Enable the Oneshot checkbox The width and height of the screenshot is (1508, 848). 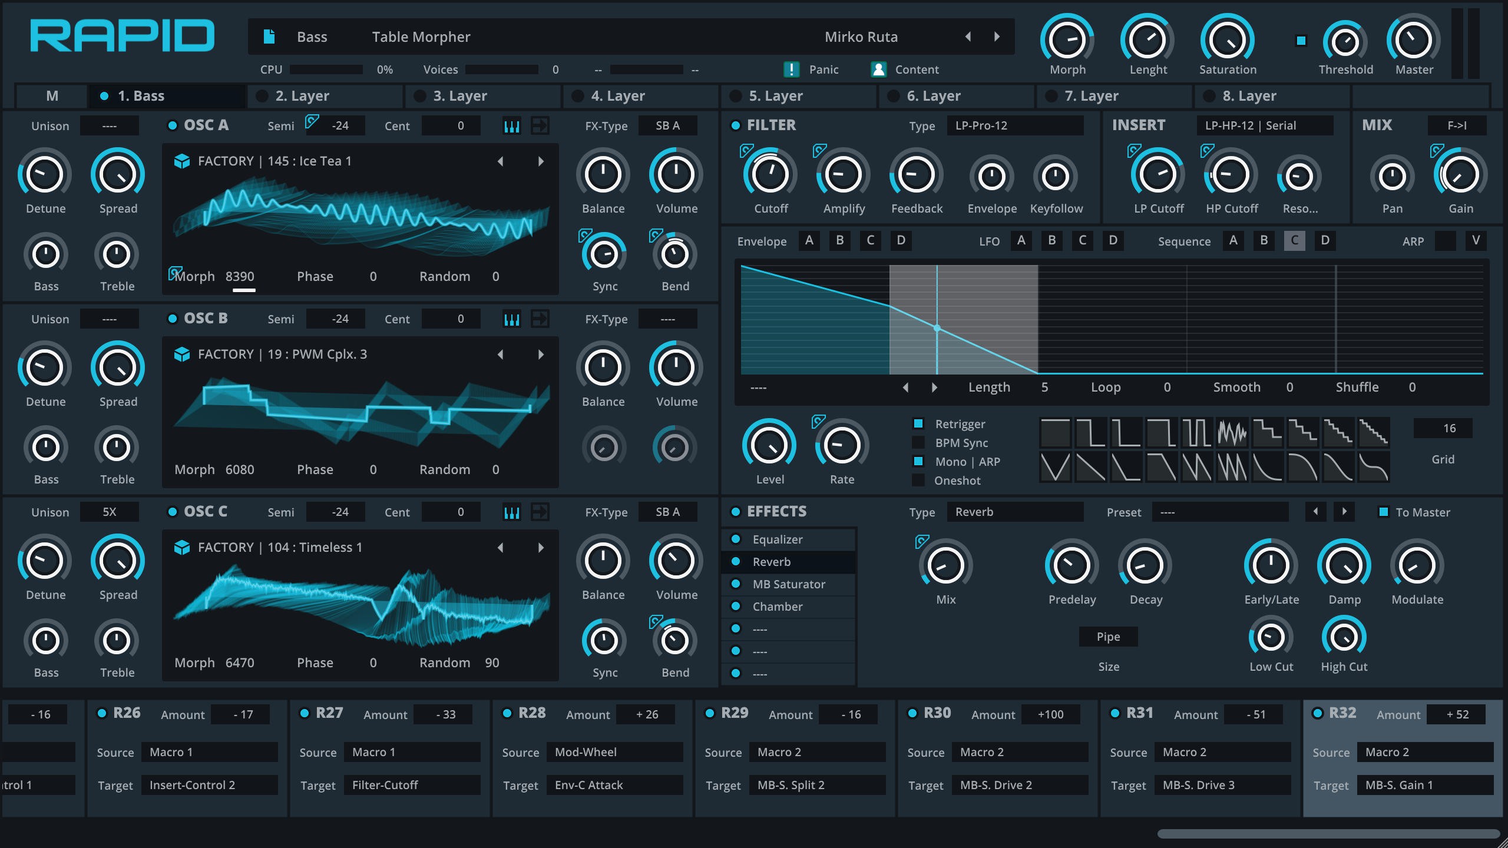click(x=918, y=480)
